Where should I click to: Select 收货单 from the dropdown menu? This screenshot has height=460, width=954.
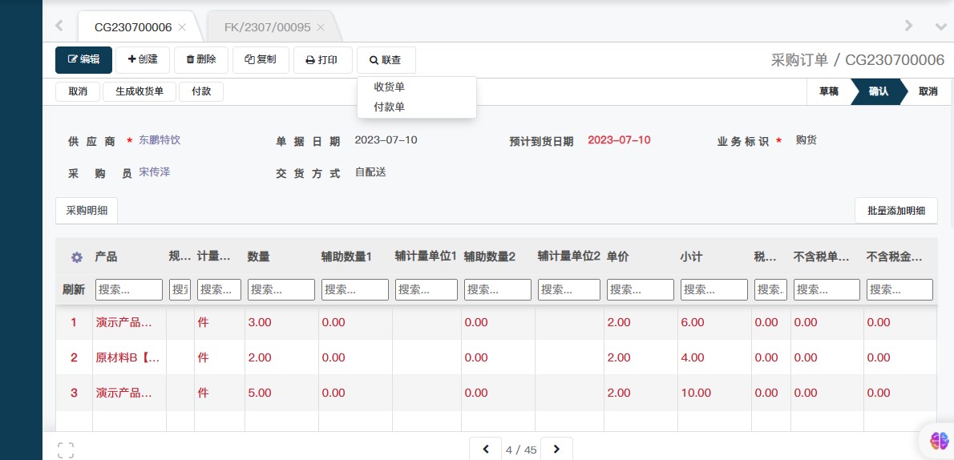tap(390, 87)
